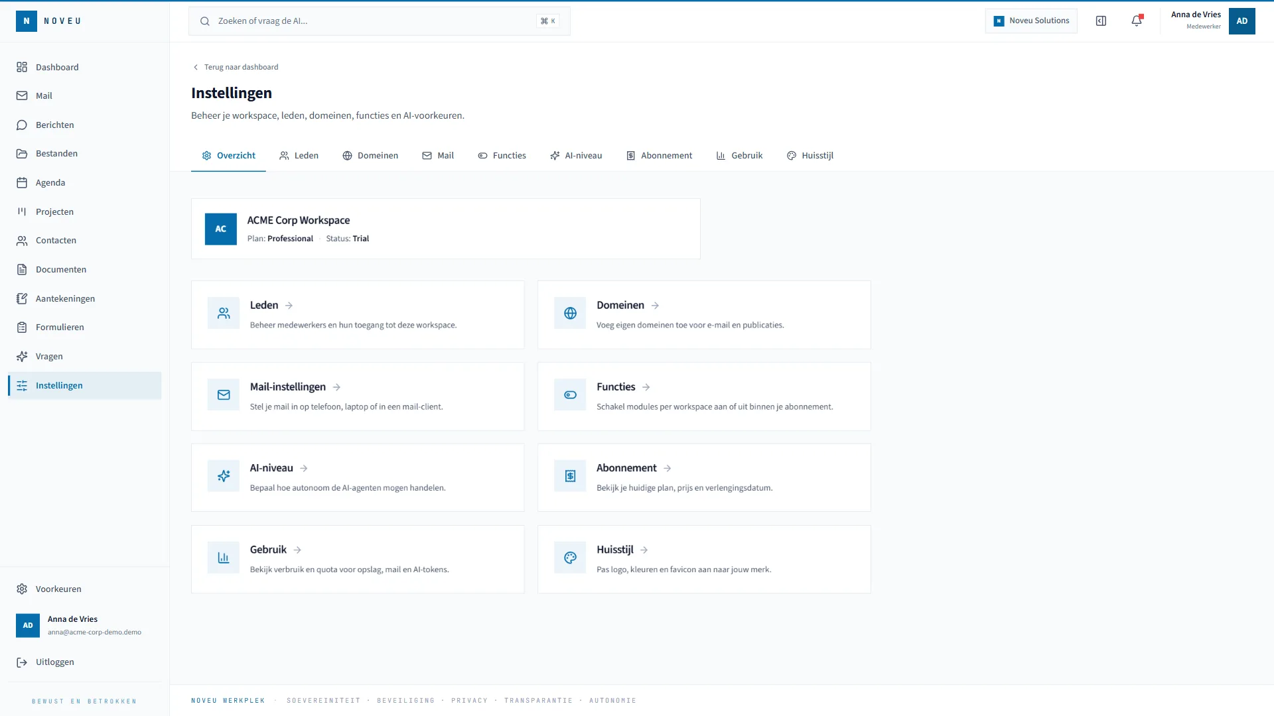Viewport: 1274px width, 716px height.
Task: Switch to the Abonnement tab
Action: tap(659, 156)
